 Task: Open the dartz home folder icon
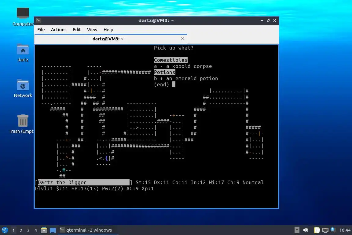point(23,53)
